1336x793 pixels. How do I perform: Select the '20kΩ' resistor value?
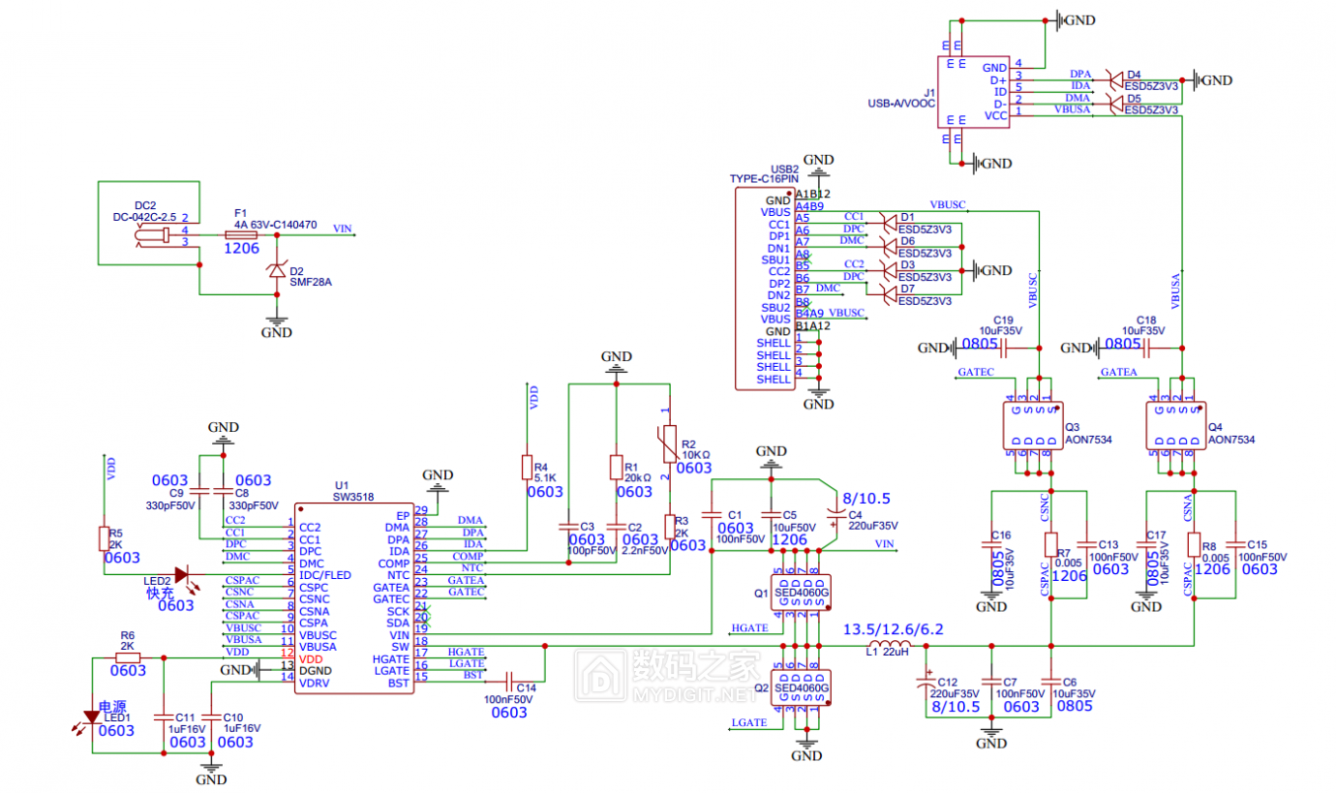(637, 477)
